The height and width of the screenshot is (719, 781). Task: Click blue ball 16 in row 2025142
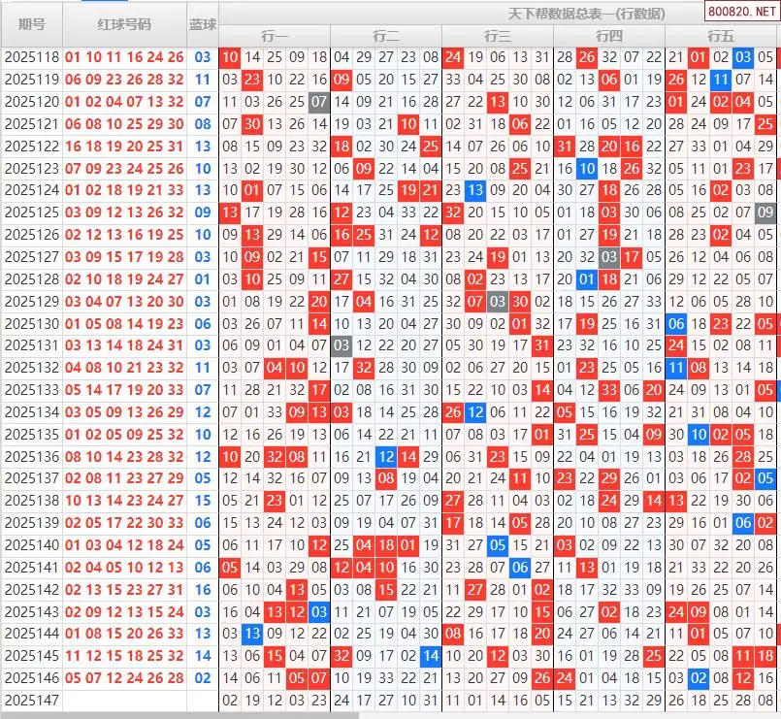202,589
